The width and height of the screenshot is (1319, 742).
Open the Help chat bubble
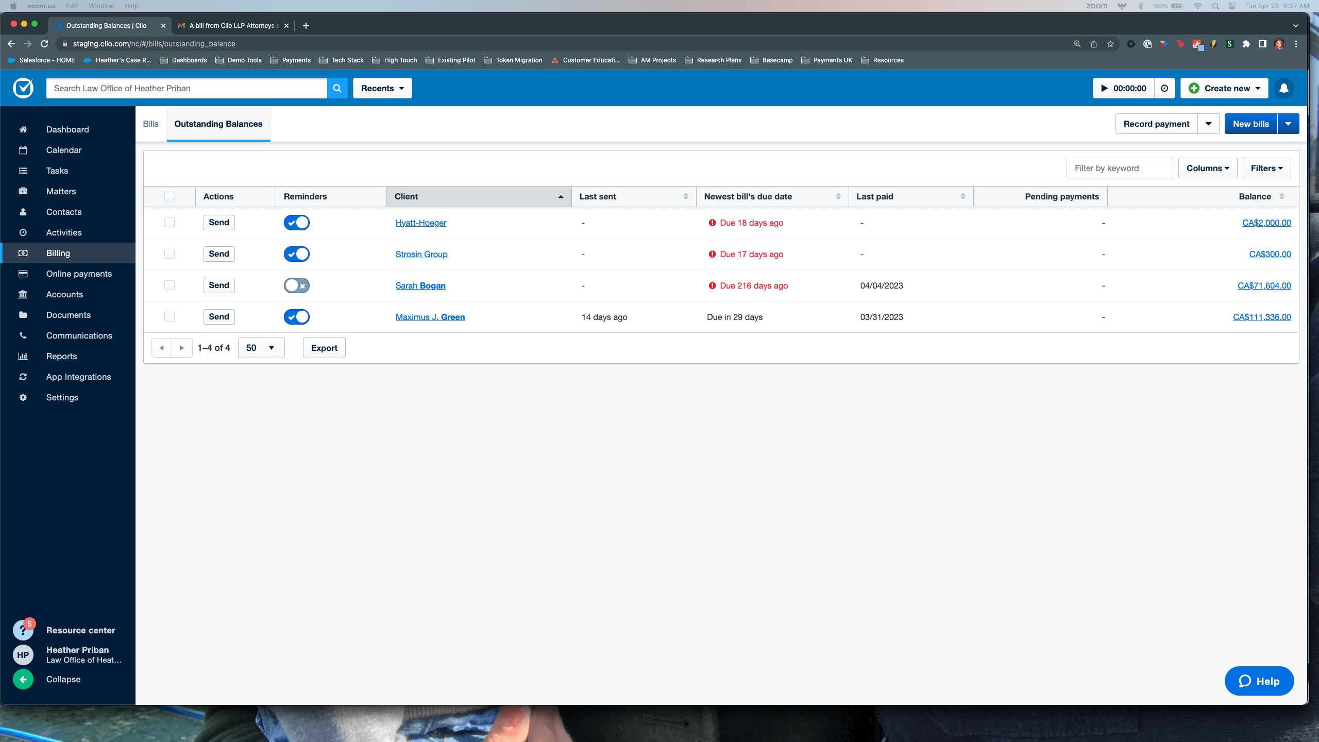point(1259,681)
